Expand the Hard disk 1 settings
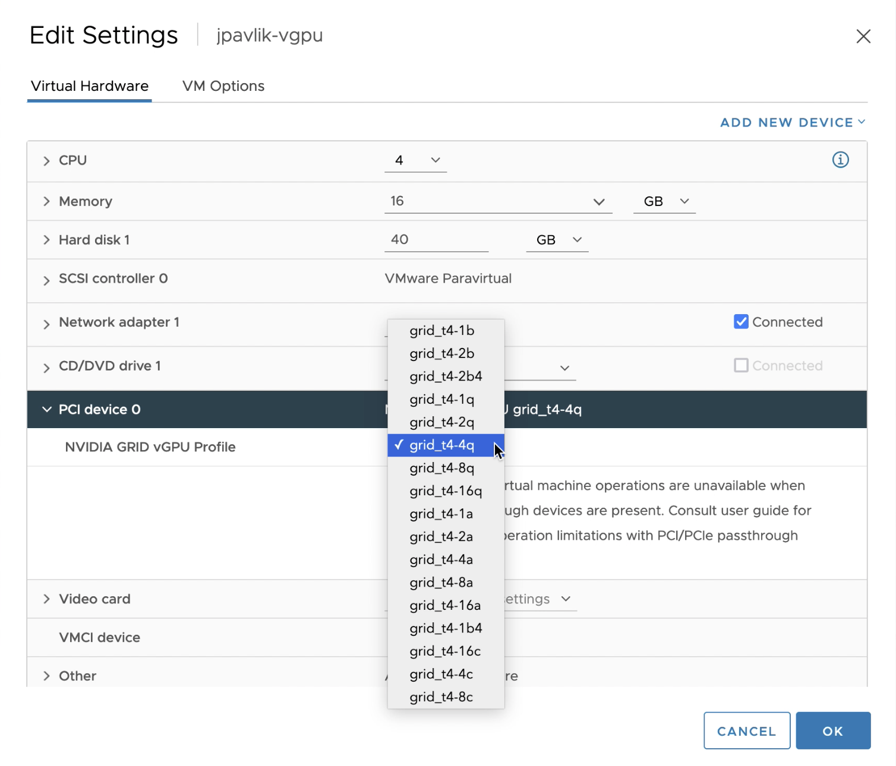The height and width of the screenshot is (766, 896). [x=47, y=240]
